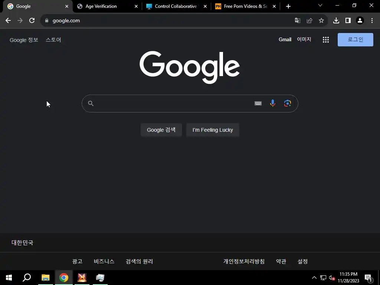Open the tab search chevron
The height and width of the screenshot is (285, 380).
[320, 5]
